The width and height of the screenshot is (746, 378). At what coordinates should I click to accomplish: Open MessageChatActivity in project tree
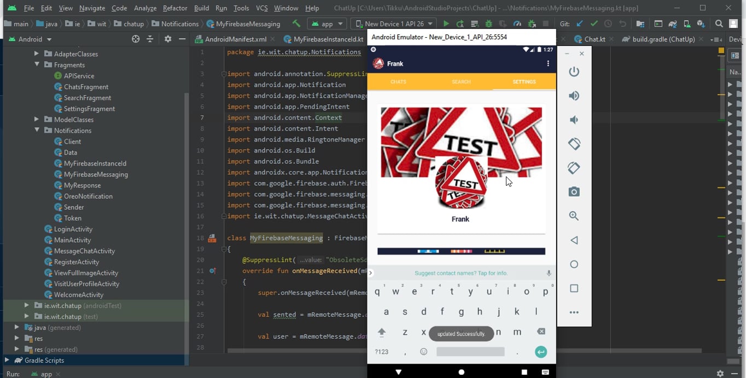click(x=84, y=251)
